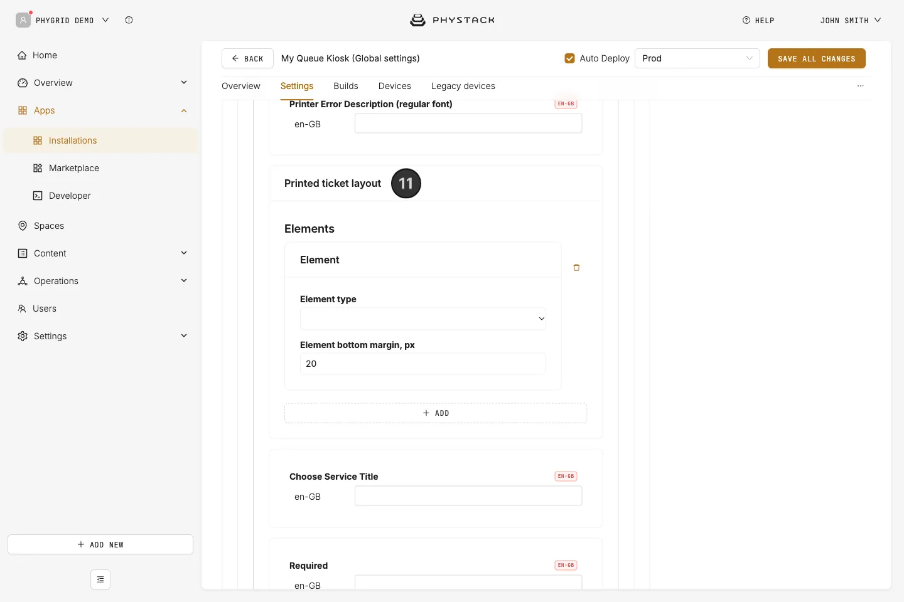Switch to the Builds tab
Viewport: 904px width, 602px height.
346,86
